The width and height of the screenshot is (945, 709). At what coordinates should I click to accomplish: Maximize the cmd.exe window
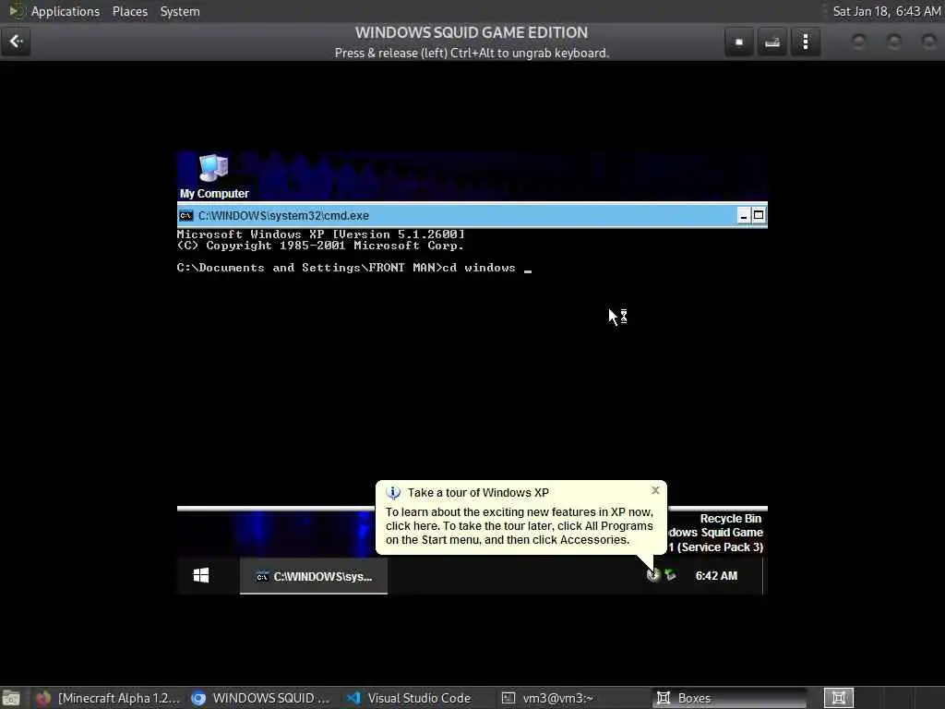759,216
